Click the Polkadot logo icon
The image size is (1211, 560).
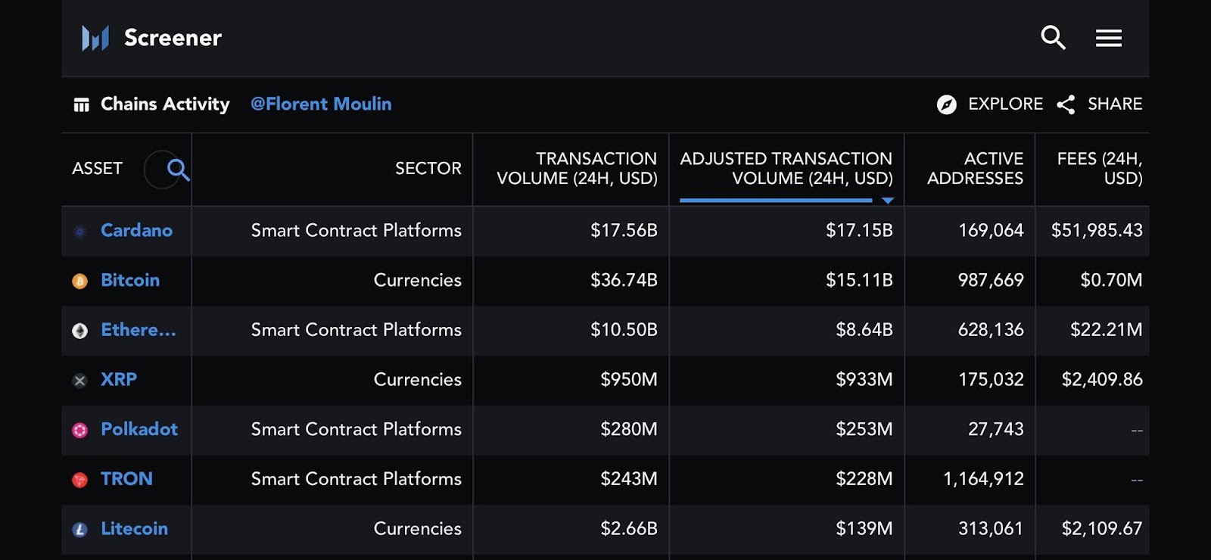pos(79,430)
